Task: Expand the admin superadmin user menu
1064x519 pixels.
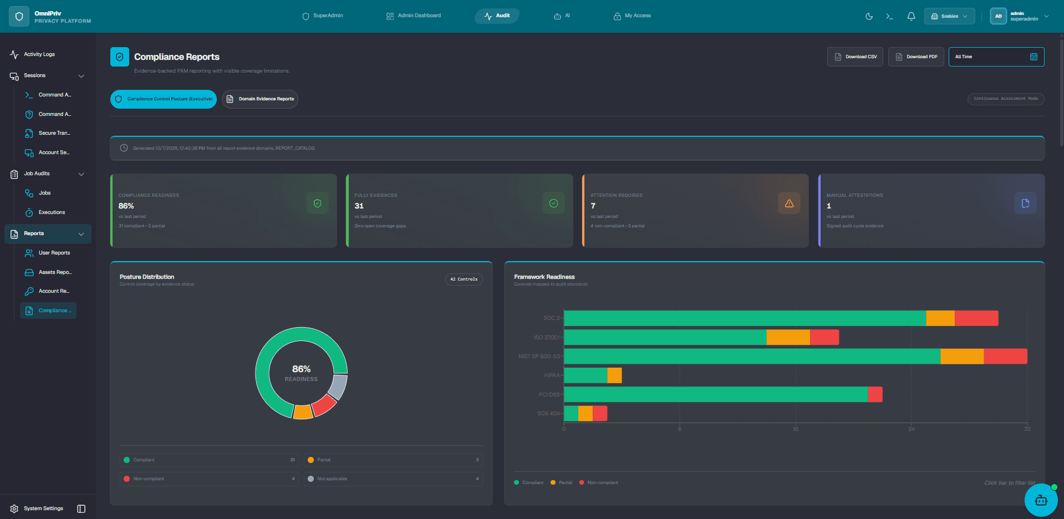Action: pos(1020,16)
